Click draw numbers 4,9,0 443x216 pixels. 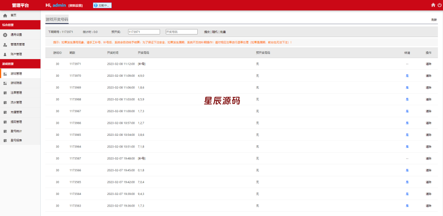[x=141, y=76]
